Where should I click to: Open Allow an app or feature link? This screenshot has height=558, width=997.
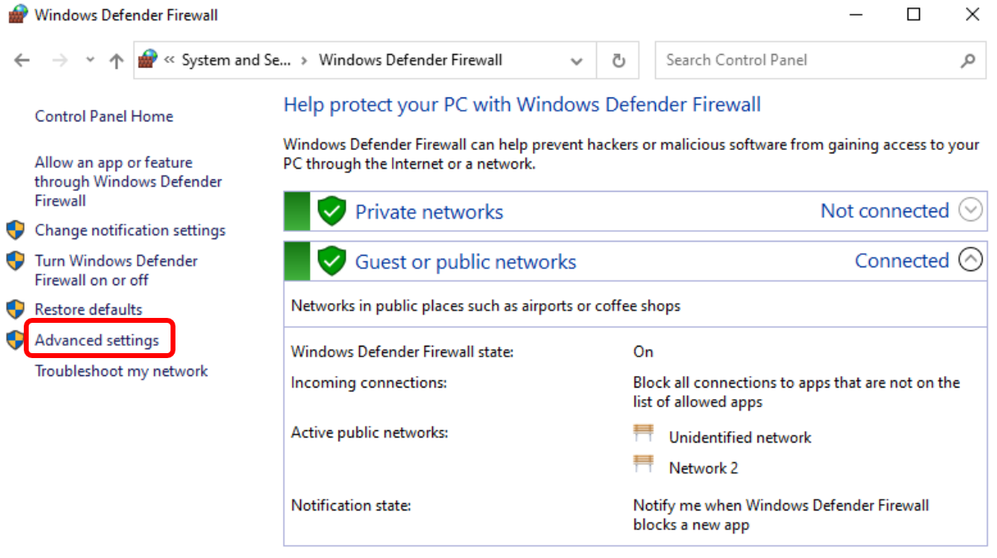click(129, 181)
